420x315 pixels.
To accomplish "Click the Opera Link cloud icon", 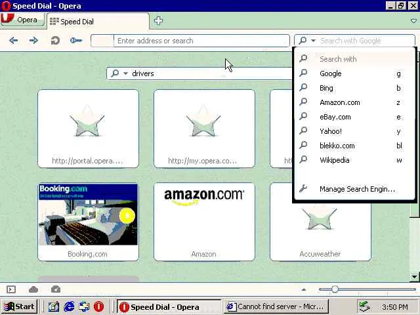I will 33,289.
